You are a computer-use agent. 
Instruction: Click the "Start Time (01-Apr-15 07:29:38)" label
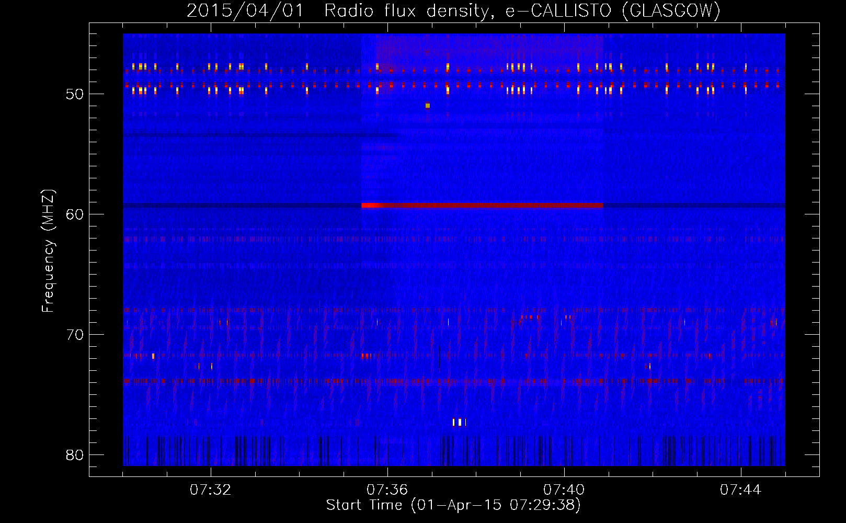pyautogui.click(x=453, y=505)
